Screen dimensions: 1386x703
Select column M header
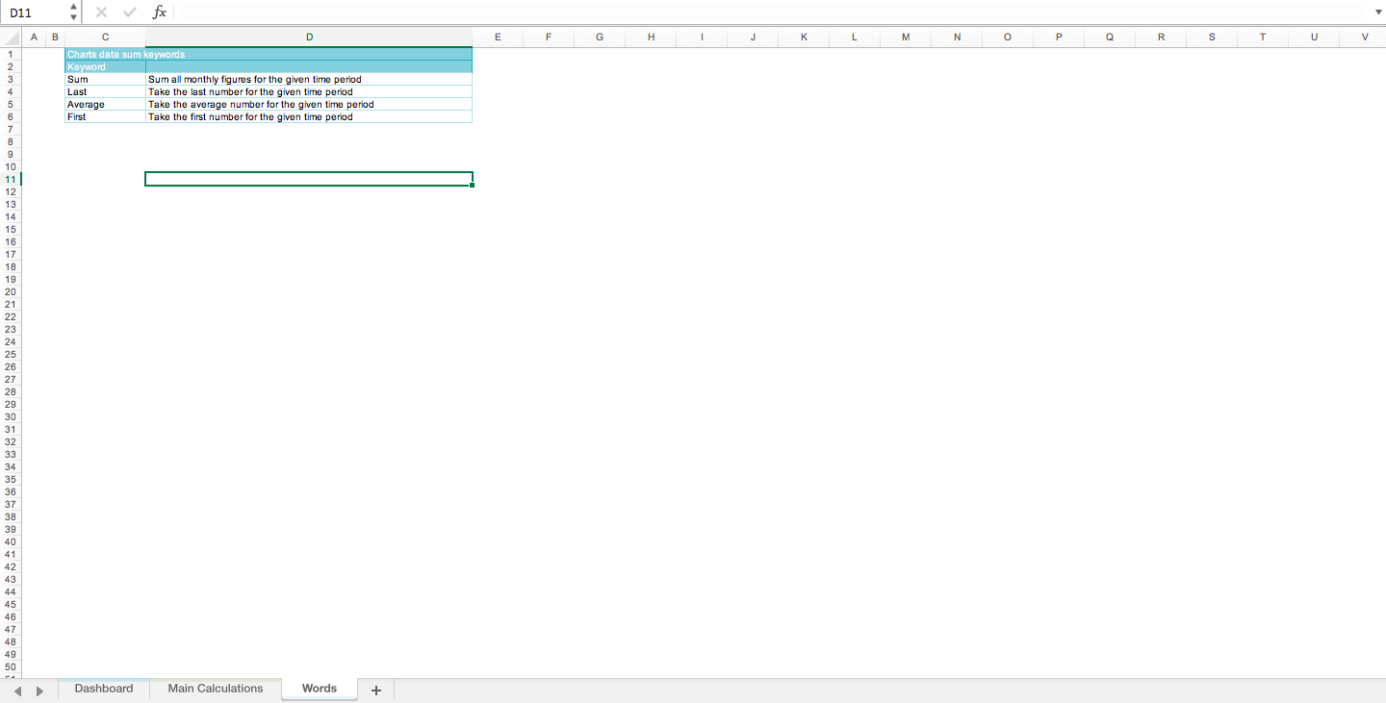click(x=906, y=38)
